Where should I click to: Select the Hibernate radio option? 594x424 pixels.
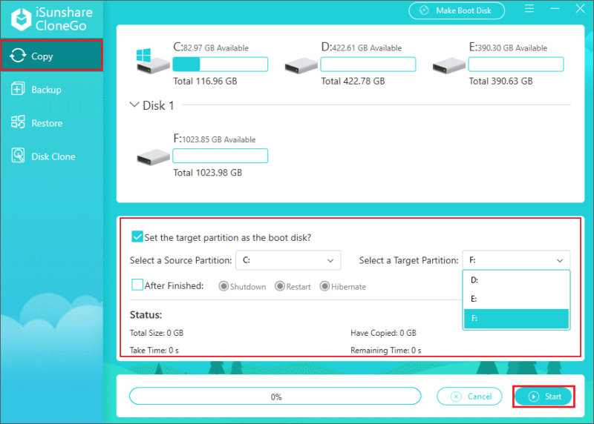(324, 286)
